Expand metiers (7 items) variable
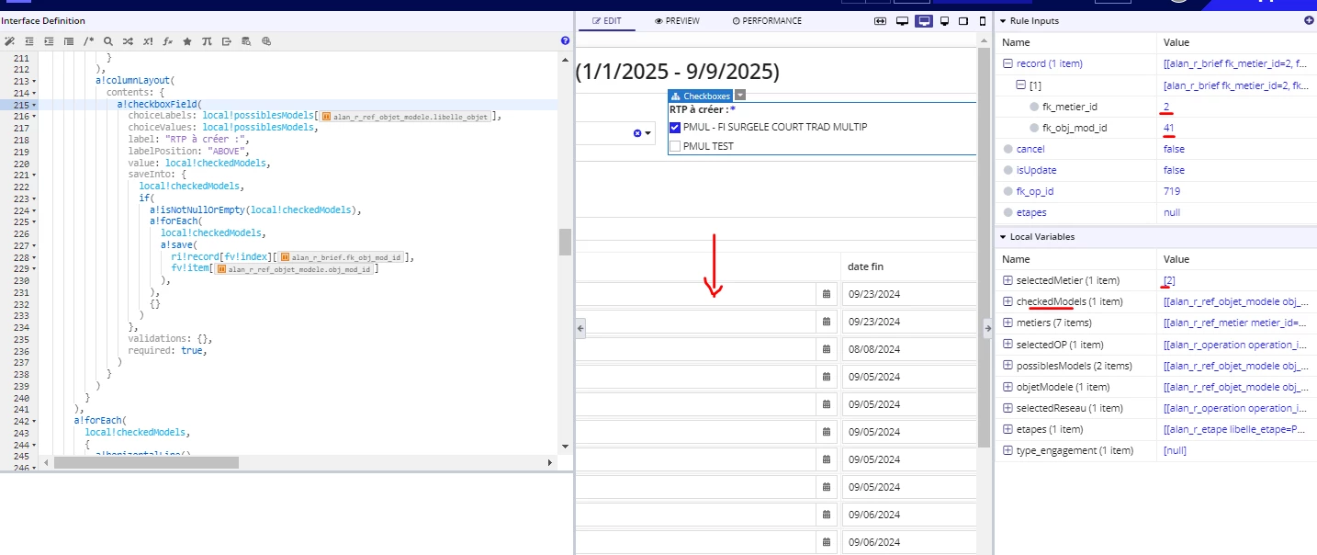 [1007, 323]
